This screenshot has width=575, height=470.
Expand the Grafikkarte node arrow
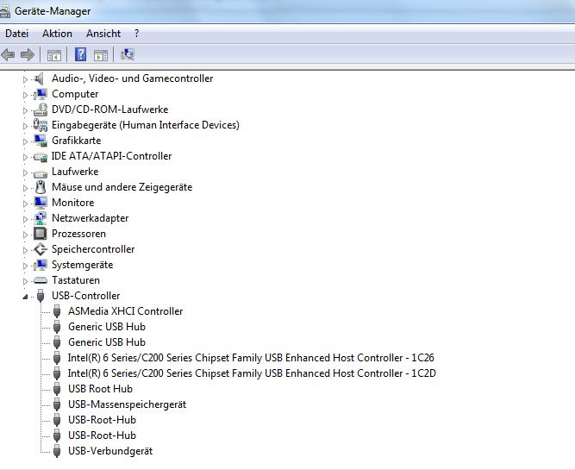[25, 141]
